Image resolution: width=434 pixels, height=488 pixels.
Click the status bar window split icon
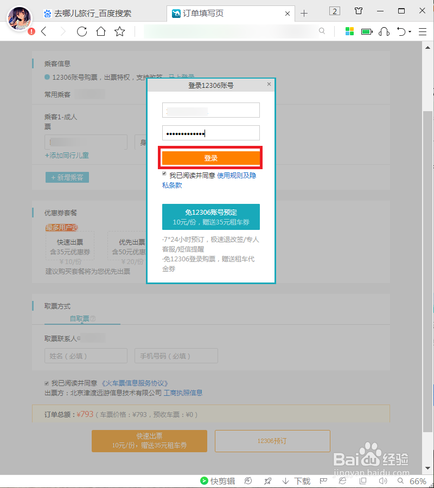click(x=363, y=481)
